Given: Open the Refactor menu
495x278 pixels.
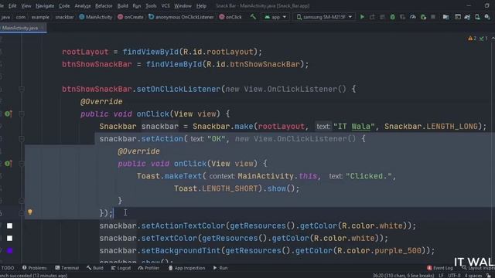Looking at the screenshot, I should pyautogui.click(x=104, y=5).
